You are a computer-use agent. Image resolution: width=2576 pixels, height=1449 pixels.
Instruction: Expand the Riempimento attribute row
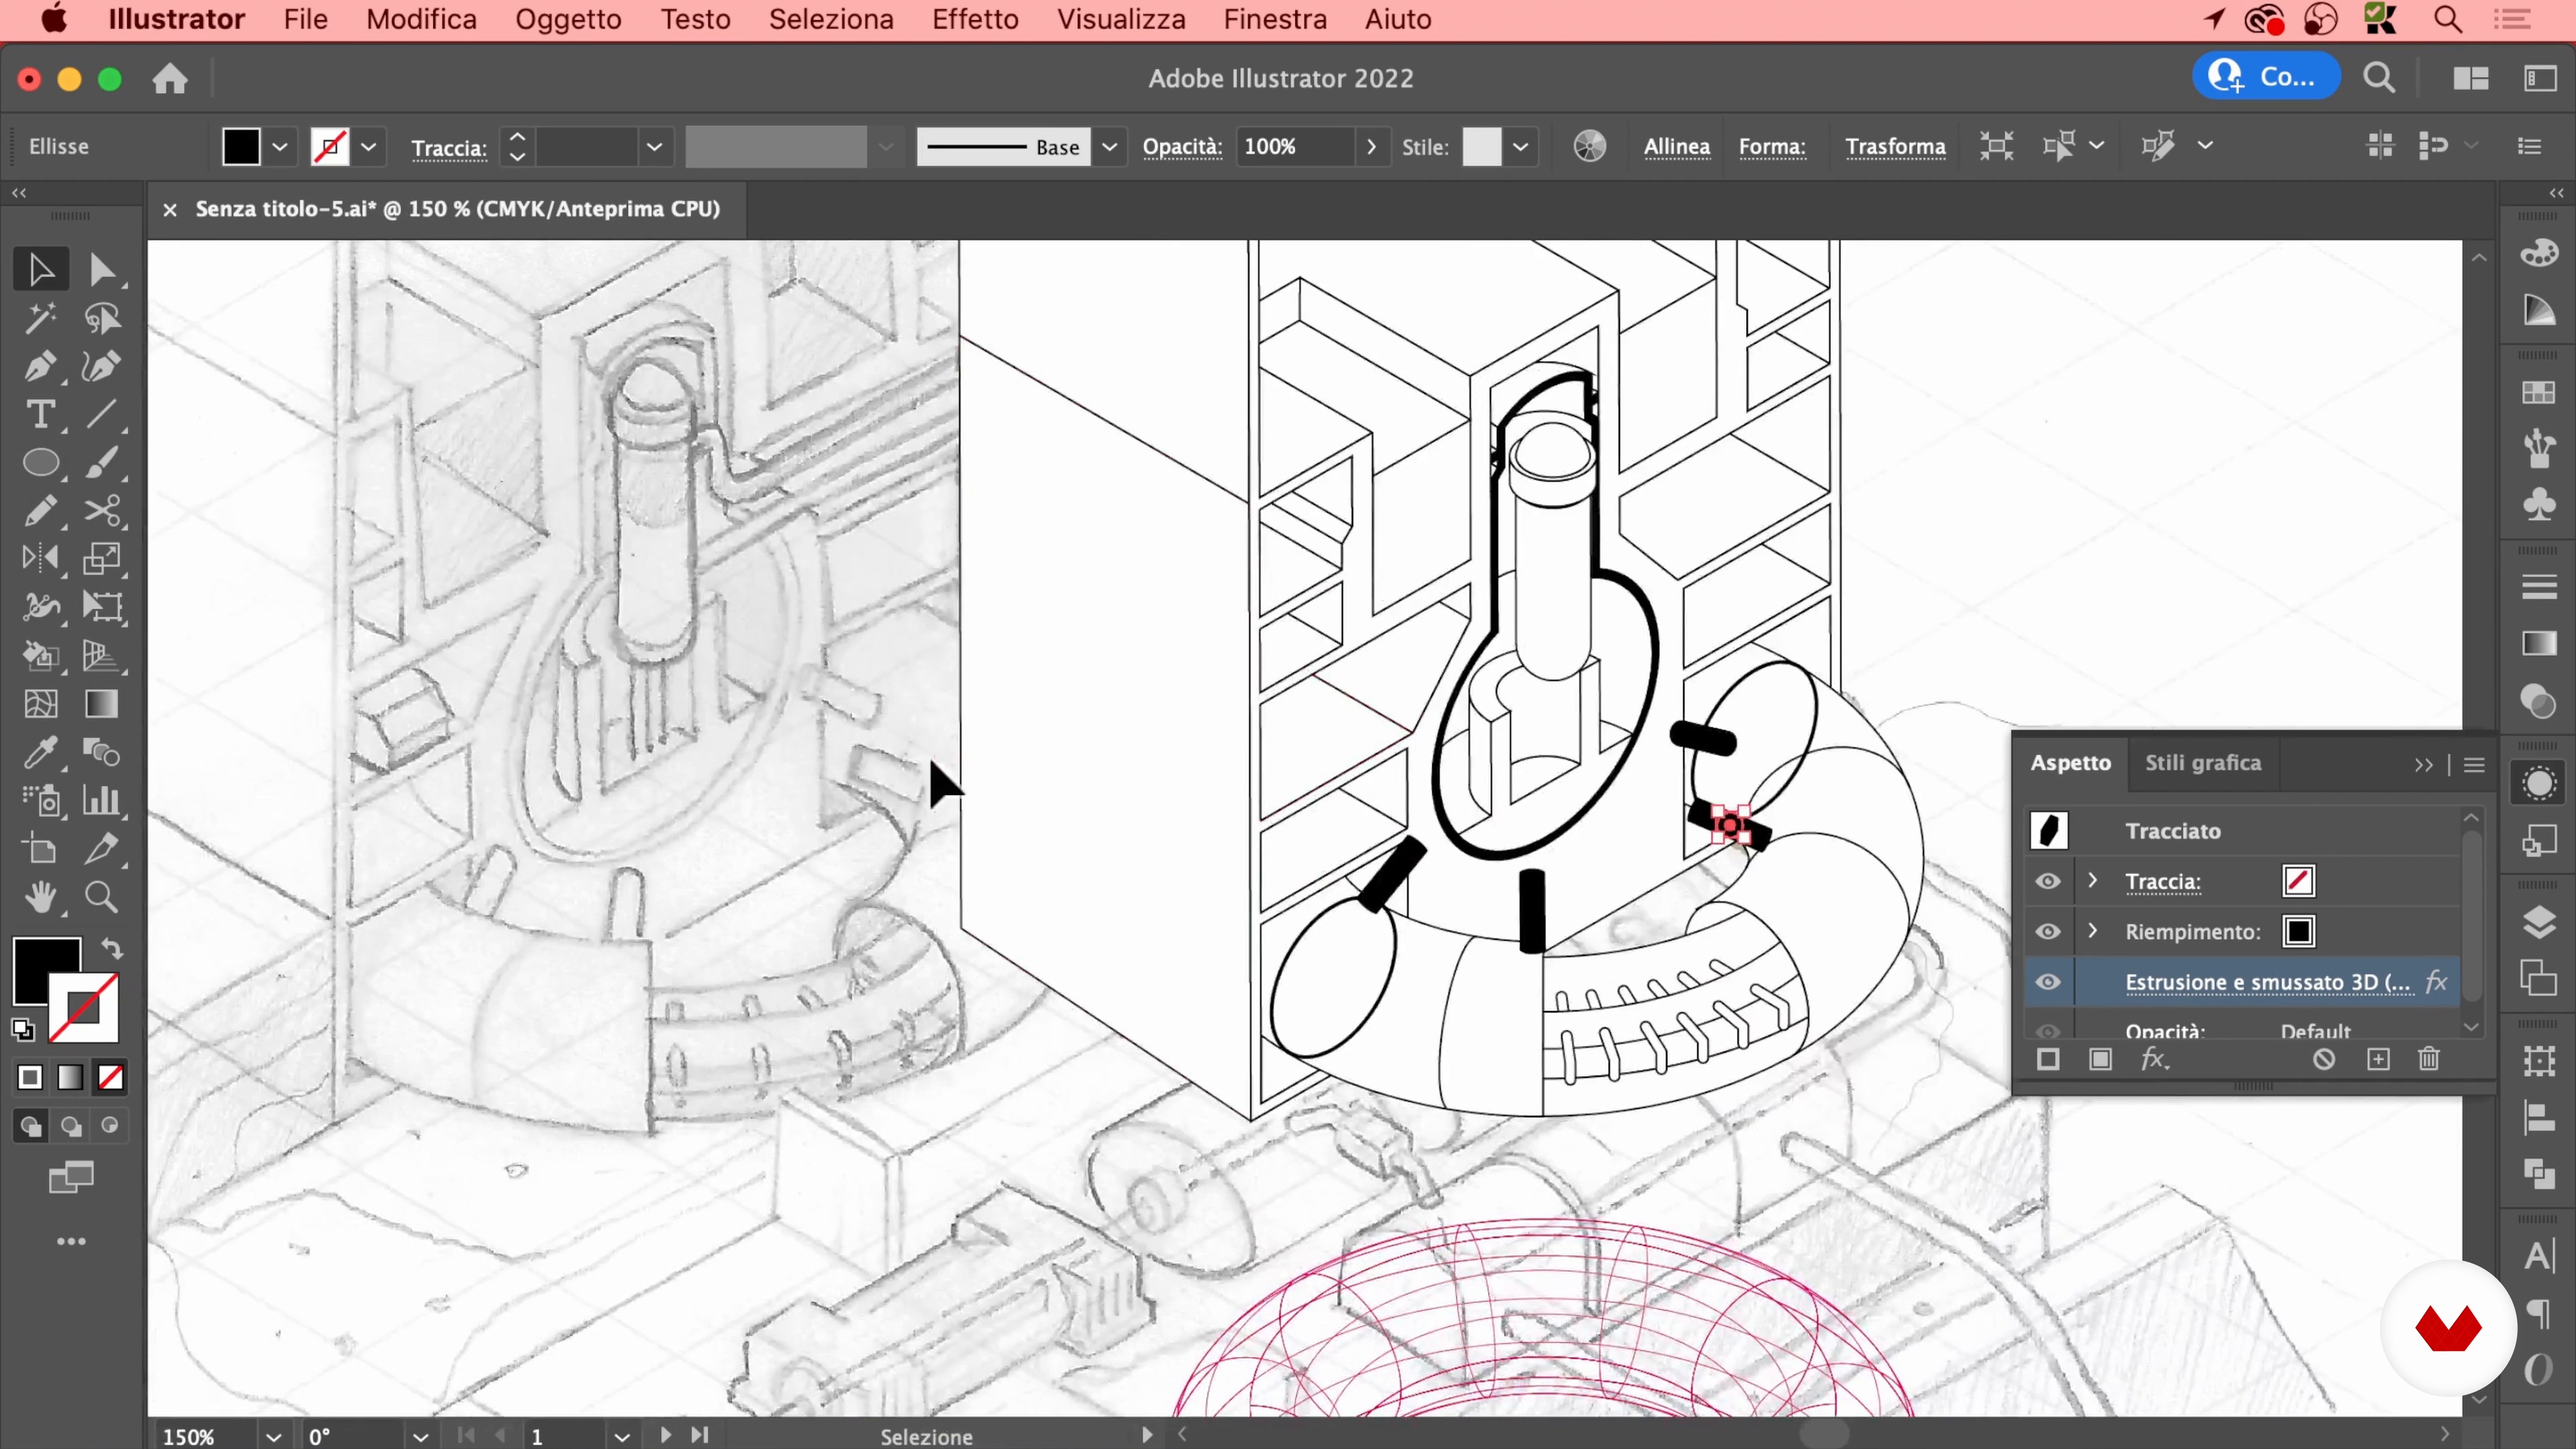point(2092,931)
